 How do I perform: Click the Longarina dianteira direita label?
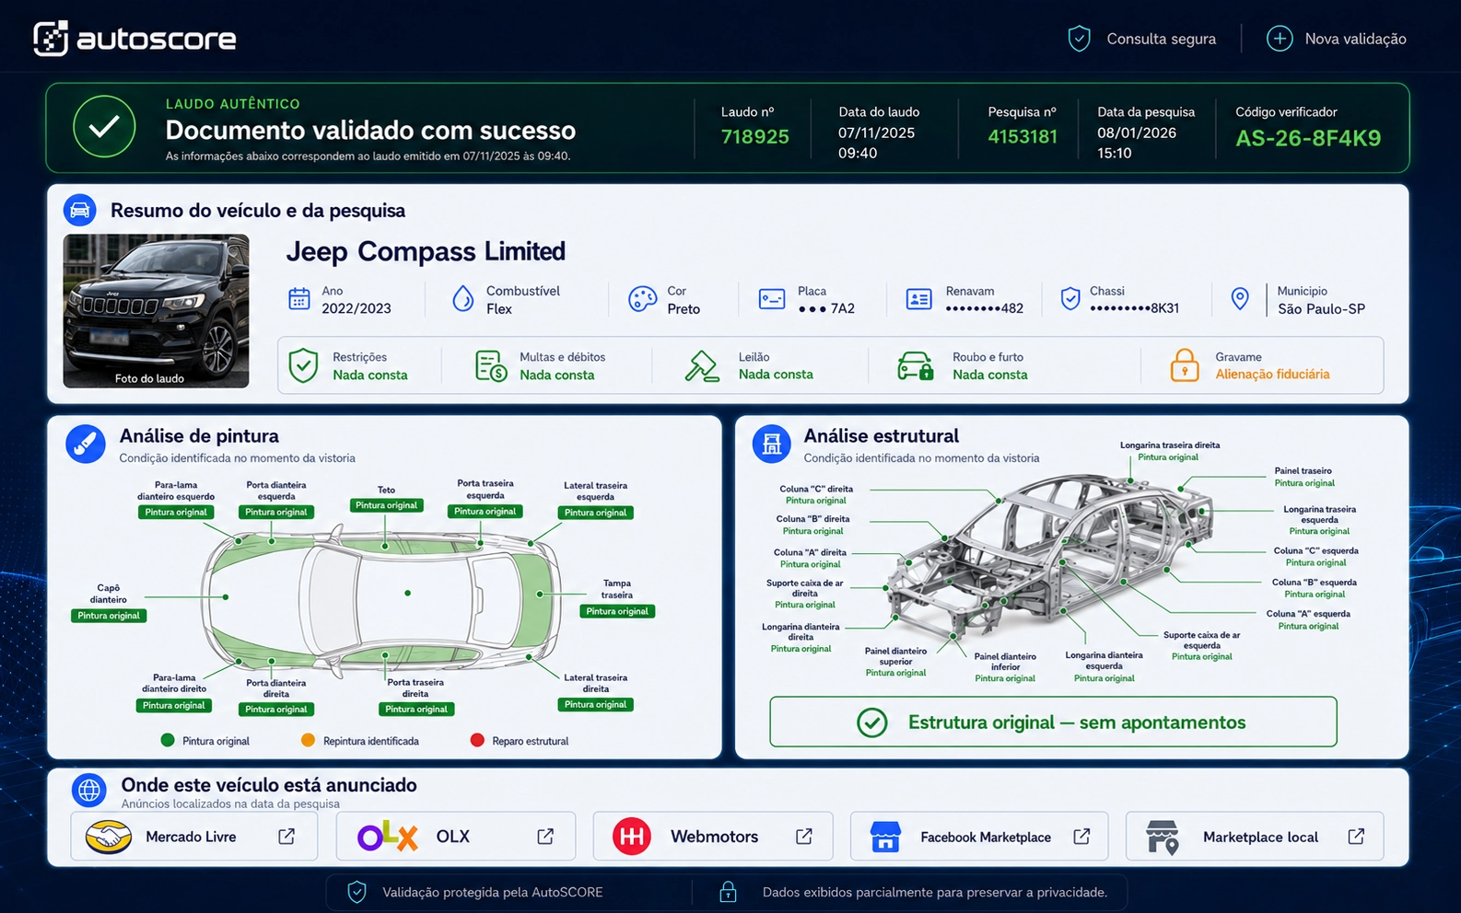[801, 631]
